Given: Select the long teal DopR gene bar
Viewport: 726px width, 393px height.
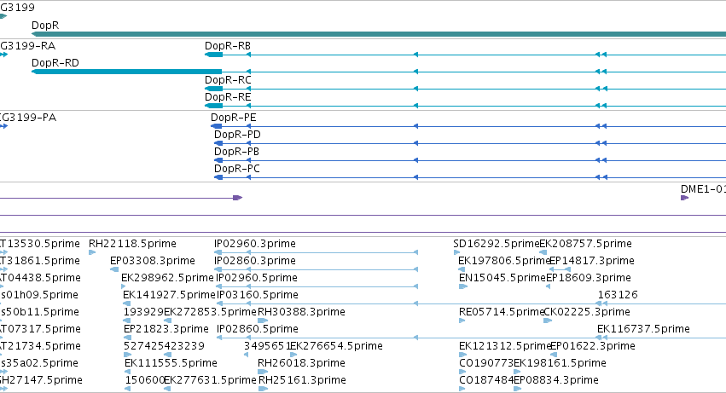Looking at the screenshot, I should (379, 34).
